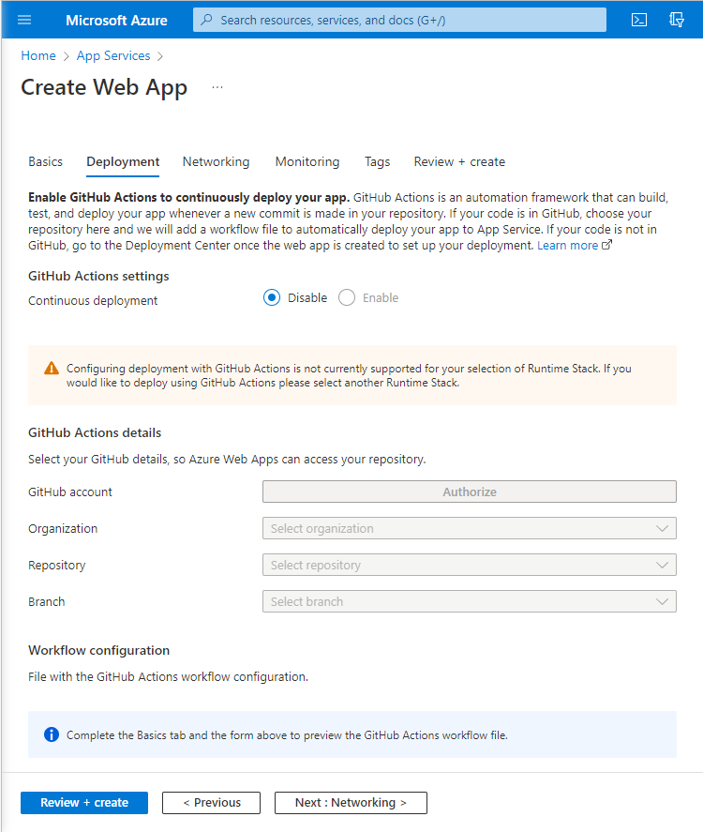This screenshot has width=703, height=832.
Task: Click the orange warning triangle icon
Action: (x=52, y=369)
